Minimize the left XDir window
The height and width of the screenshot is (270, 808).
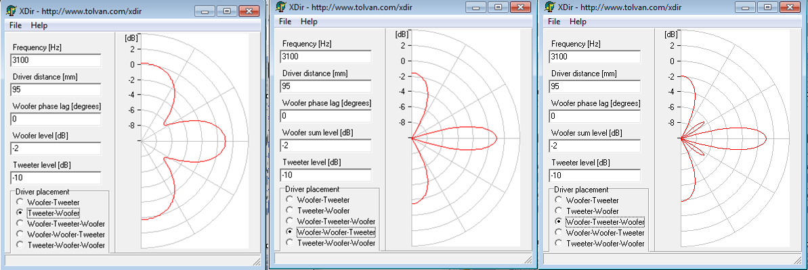pos(205,11)
